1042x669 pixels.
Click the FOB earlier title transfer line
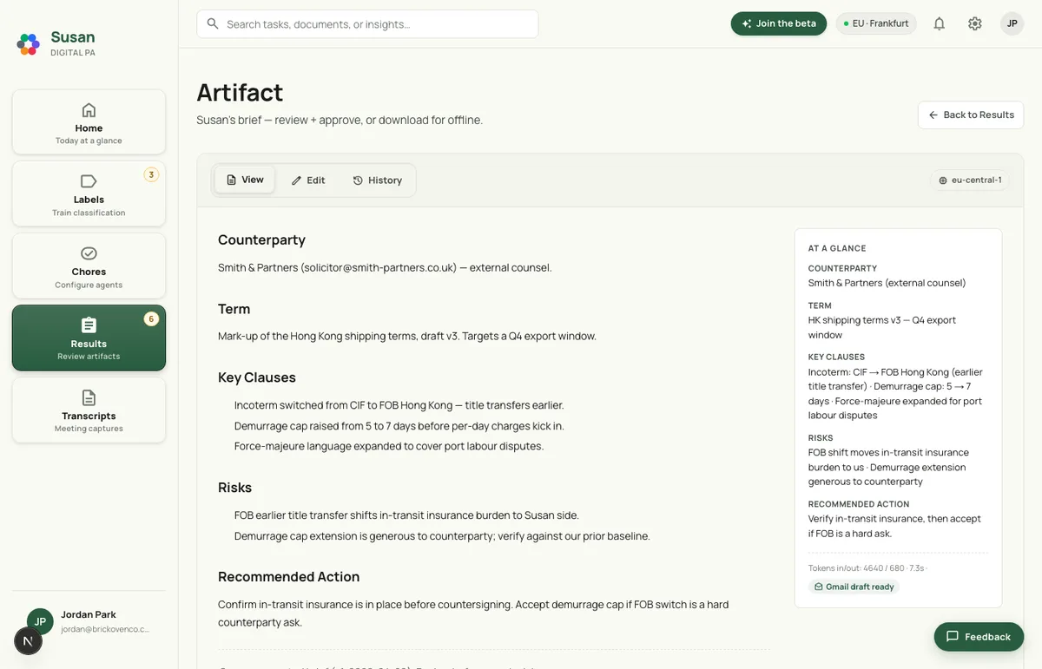click(x=406, y=515)
